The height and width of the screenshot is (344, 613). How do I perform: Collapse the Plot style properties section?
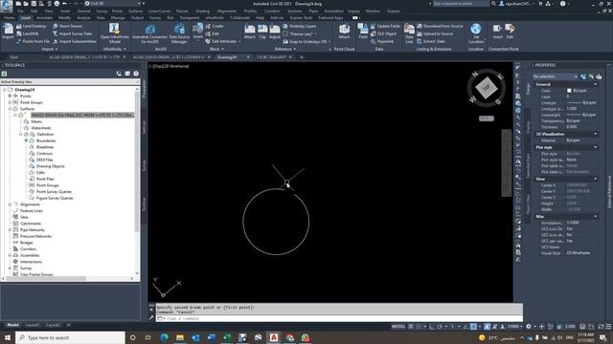point(596,147)
